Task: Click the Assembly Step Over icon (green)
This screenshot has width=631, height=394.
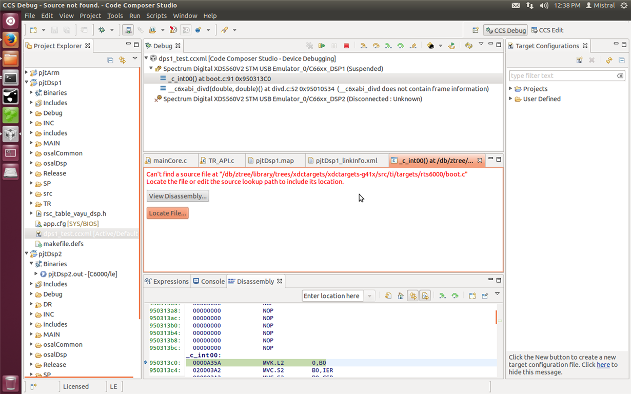Action: click(x=401, y=46)
